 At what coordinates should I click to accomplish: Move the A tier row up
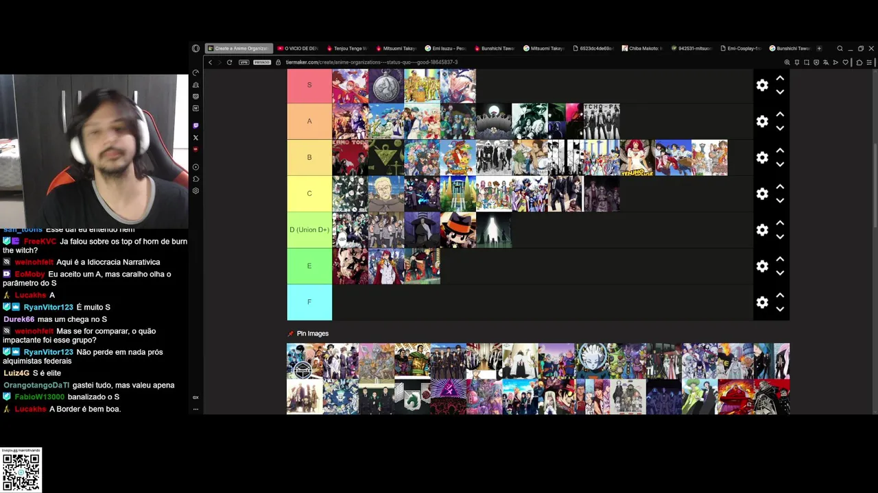tap(780, 114)
